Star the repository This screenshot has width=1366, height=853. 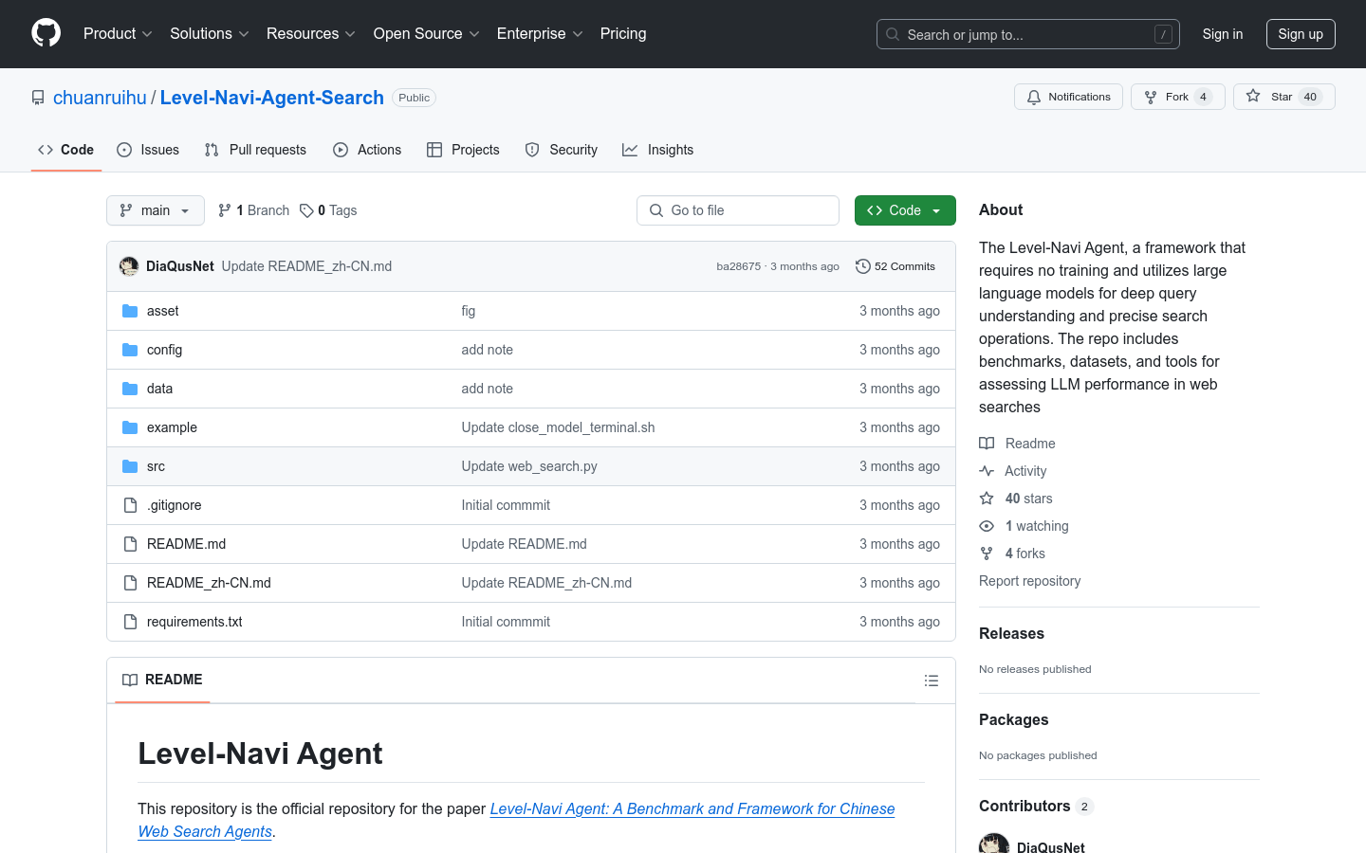pos(1284,97)
